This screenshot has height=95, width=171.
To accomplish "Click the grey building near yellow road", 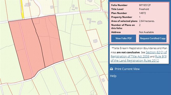I will 27,5.
